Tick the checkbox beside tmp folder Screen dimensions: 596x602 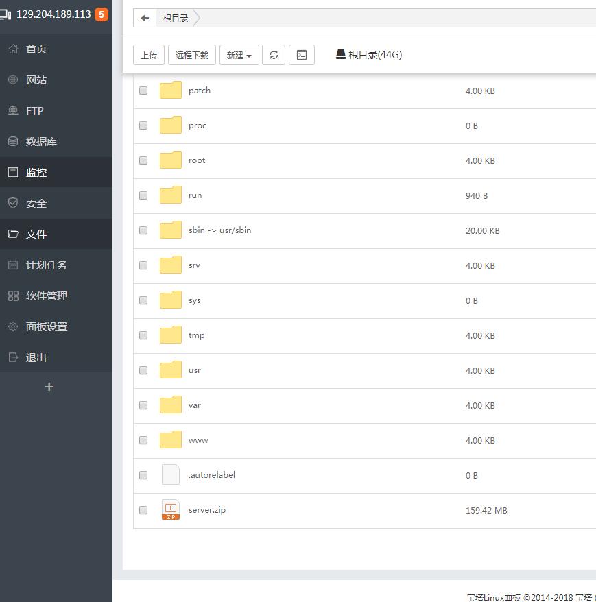pyautogui.click(x=143, y=335)
